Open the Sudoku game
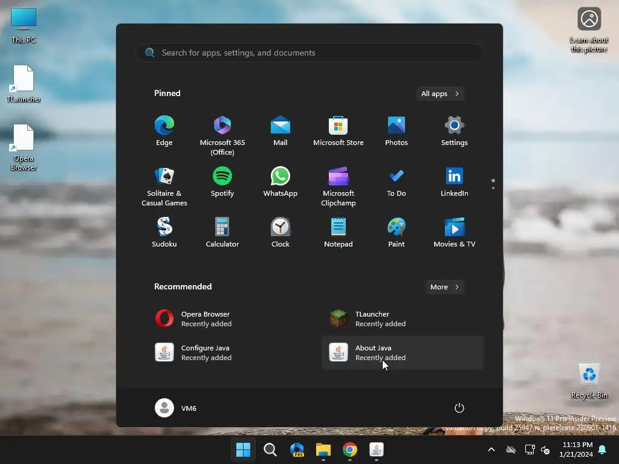This screenshot has height=464, width=619. coord(164,233)
